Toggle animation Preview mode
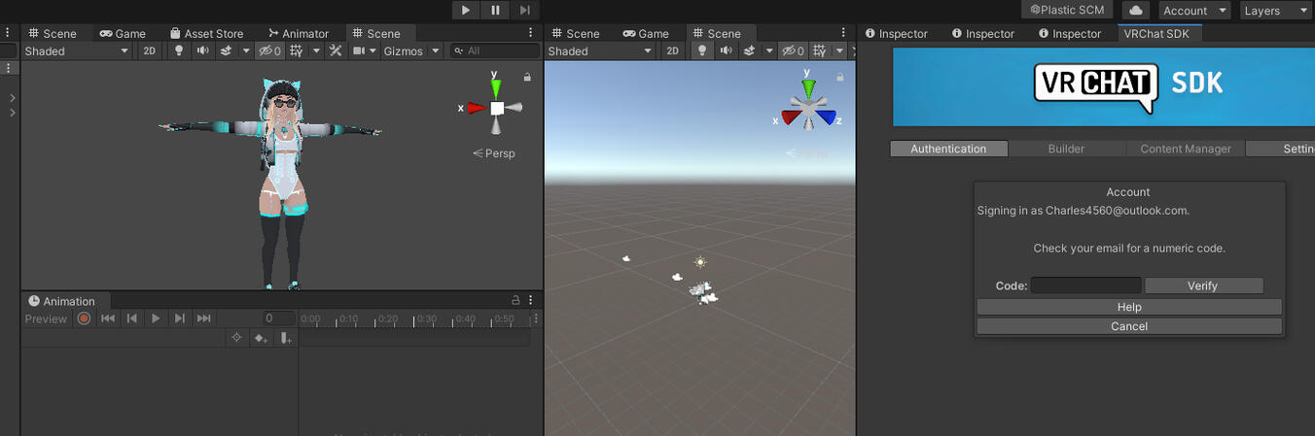The height and width of the screenshot is (436, 1315). click(x=46, y=319)
